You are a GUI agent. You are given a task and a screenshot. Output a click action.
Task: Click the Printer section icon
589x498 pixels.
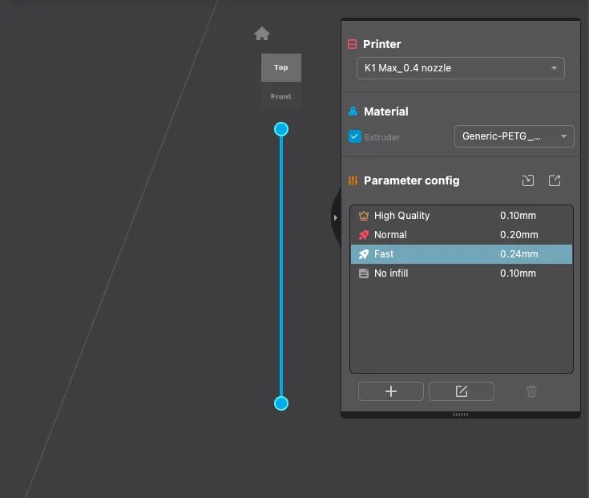click(353, 44)
